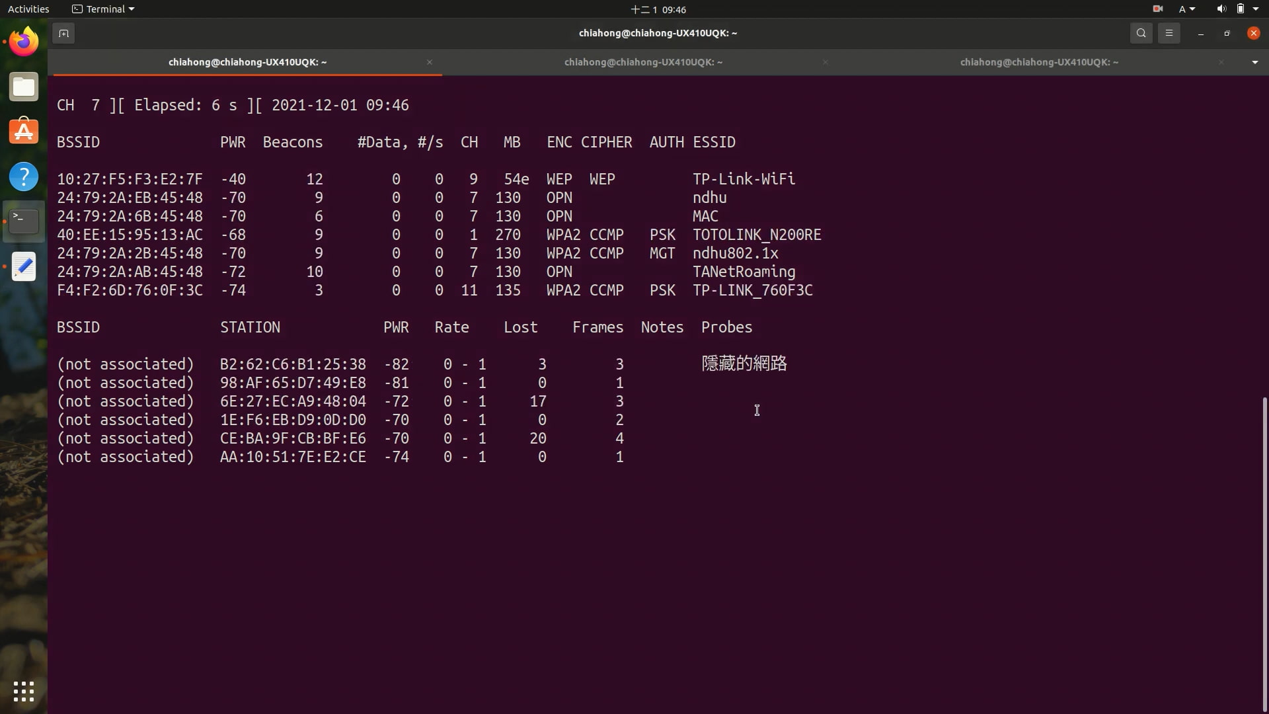
Task: Click the screen recording indicator icon
Action: tap(1158, 9)
